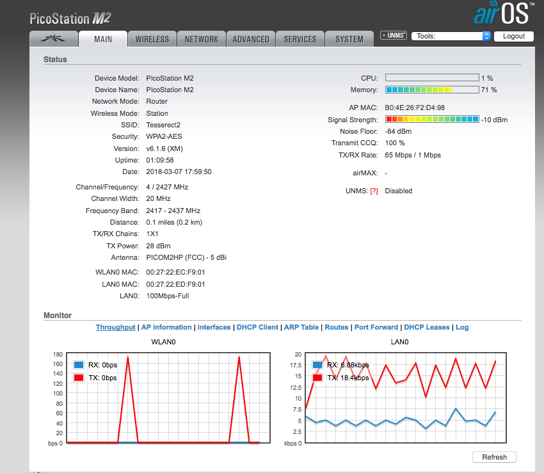
Task: Click LAN0 TX red legend swatch
Action: tap(317, 378)
